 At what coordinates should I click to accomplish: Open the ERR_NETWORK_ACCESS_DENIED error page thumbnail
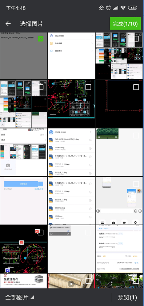coord(24,56)
